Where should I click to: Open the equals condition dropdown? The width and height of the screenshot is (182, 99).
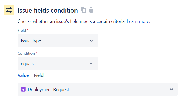58,63
